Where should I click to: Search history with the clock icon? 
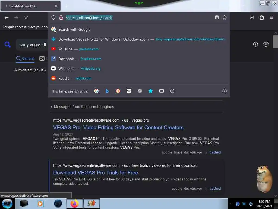[172, 91]
